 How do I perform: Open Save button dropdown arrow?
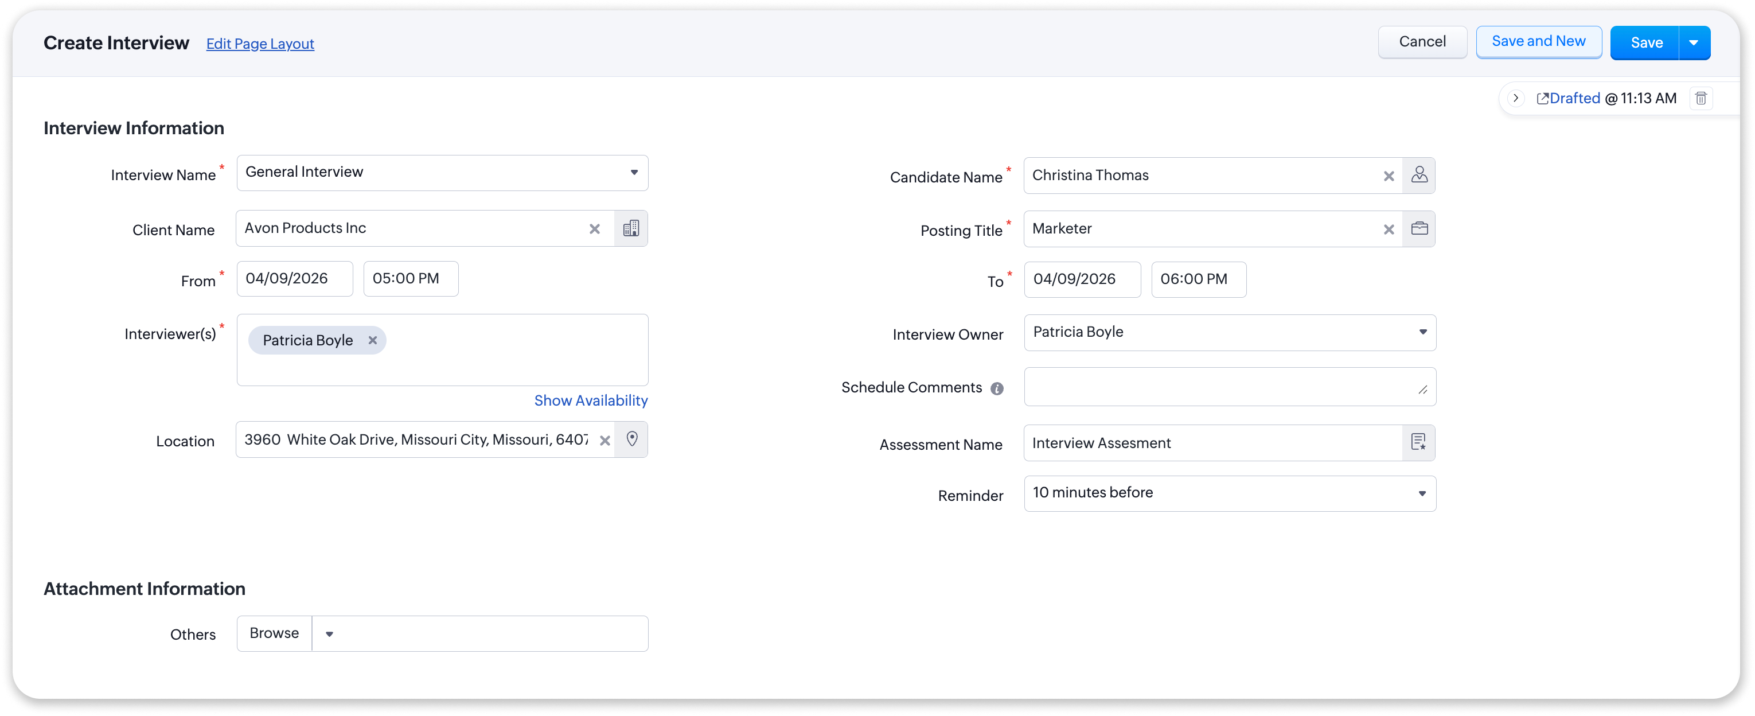coord(1694,43)
